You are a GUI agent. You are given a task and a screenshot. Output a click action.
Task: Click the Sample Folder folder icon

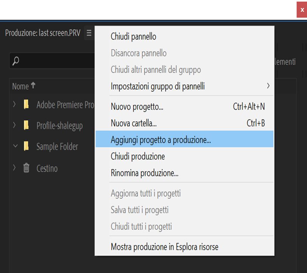pyautogui.click(x=26, y=146)
